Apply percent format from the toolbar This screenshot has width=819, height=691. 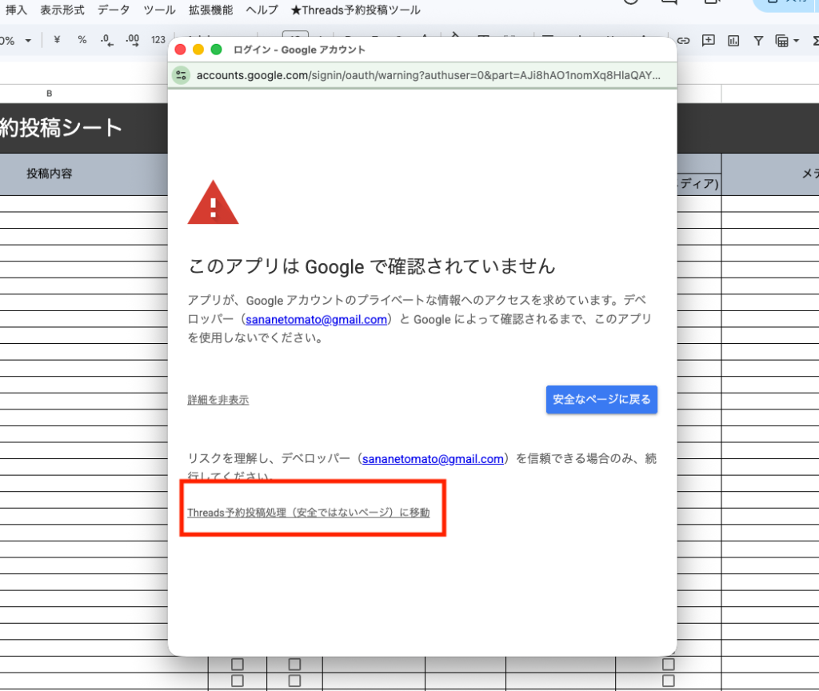point(82,40)
